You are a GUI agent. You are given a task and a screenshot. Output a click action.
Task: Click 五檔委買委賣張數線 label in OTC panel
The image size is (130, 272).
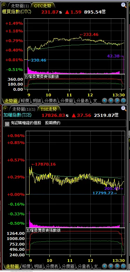(x=42, y=77)
